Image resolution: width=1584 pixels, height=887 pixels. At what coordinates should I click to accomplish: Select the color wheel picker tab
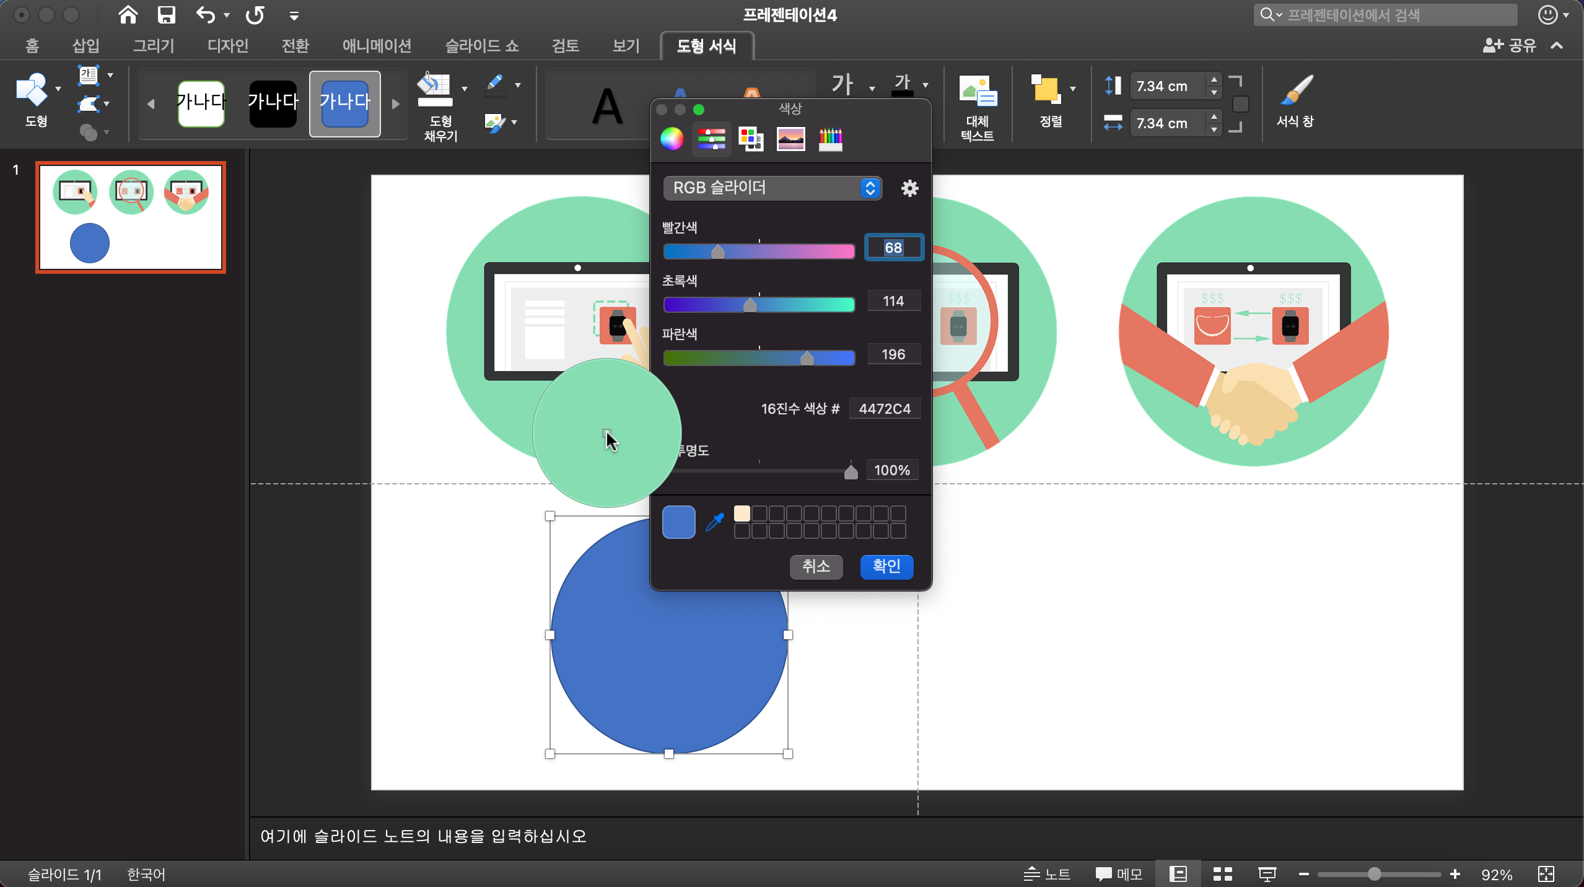coord(672,139)
